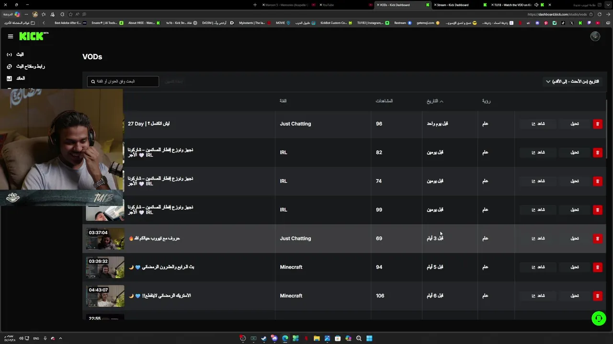Click the الفئة category column header

(x=283, y=101)
